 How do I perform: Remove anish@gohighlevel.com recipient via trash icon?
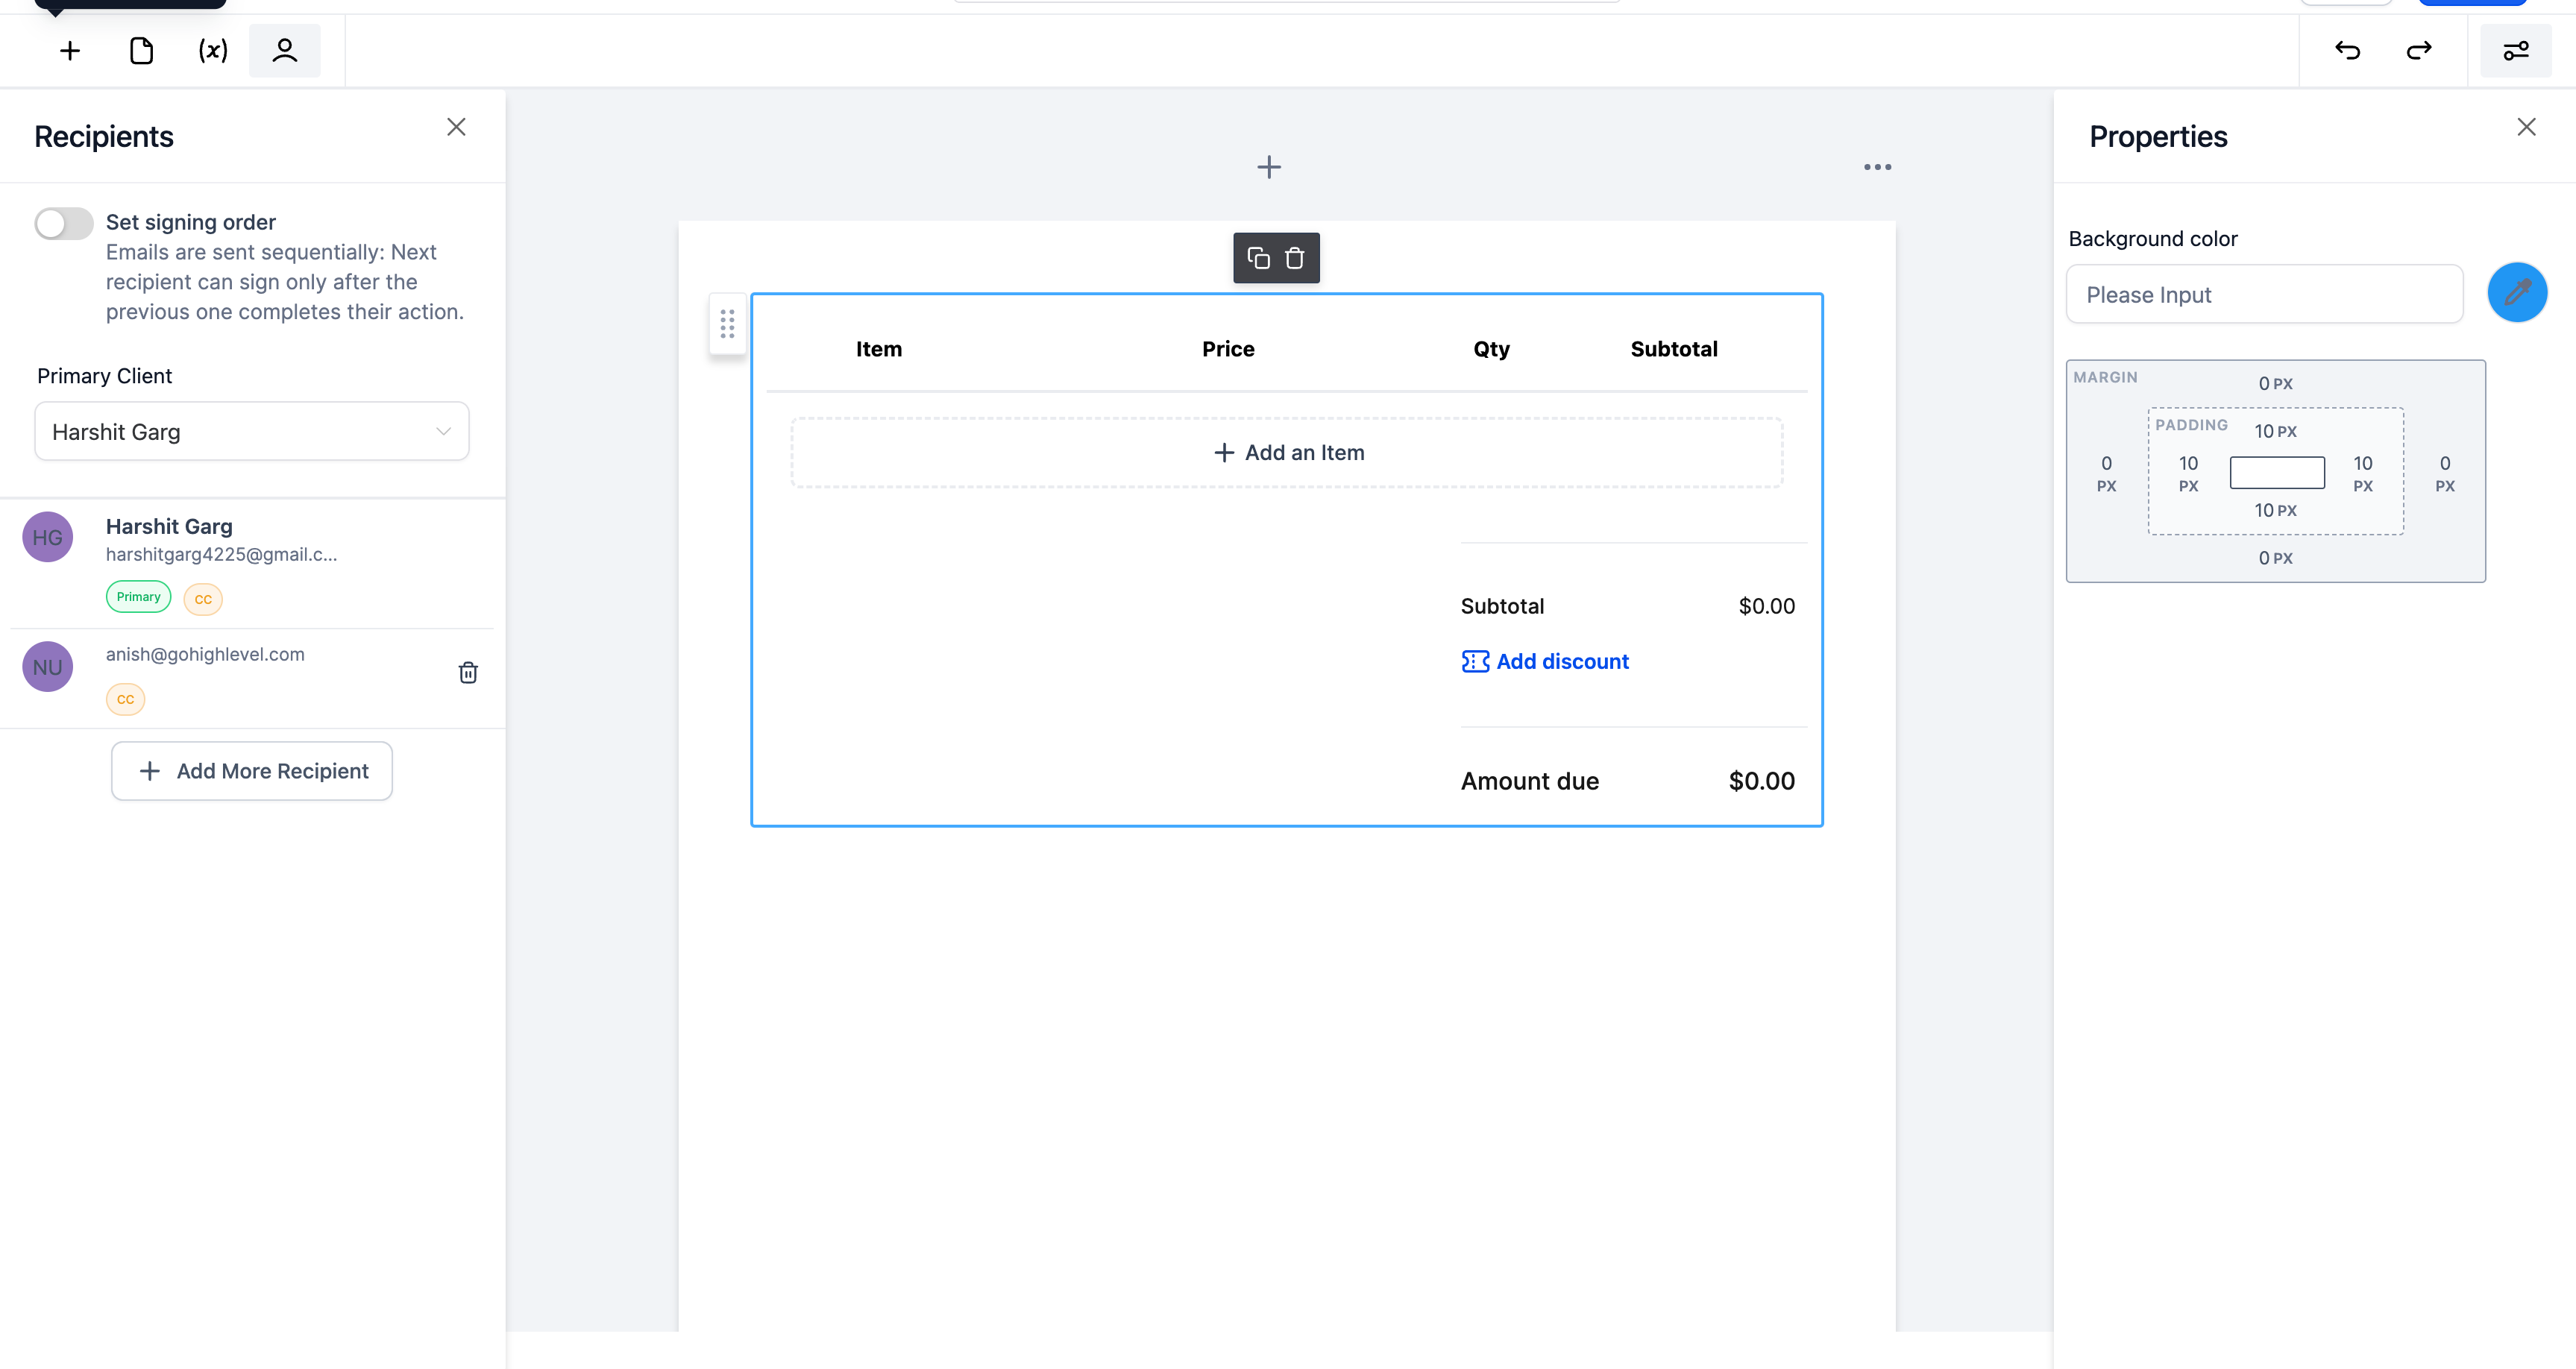point(468,672)
